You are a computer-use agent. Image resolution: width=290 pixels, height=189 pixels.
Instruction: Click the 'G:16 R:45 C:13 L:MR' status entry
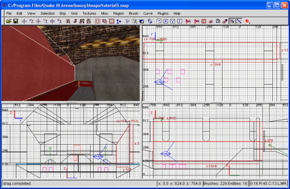[x=268, y=184]
